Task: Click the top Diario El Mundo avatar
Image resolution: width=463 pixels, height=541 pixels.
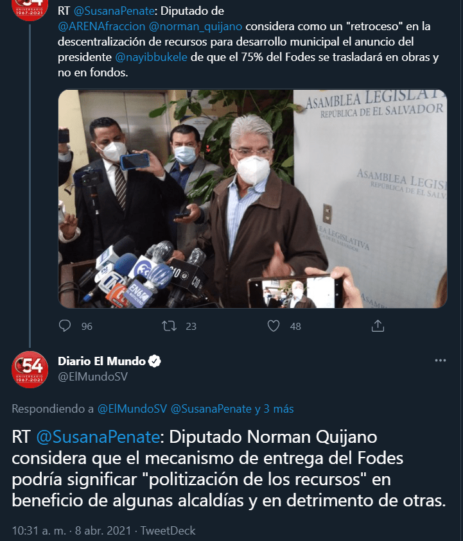Action: 30,8
